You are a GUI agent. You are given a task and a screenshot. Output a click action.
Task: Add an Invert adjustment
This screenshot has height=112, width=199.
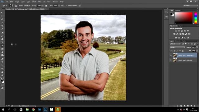(176, 38)
